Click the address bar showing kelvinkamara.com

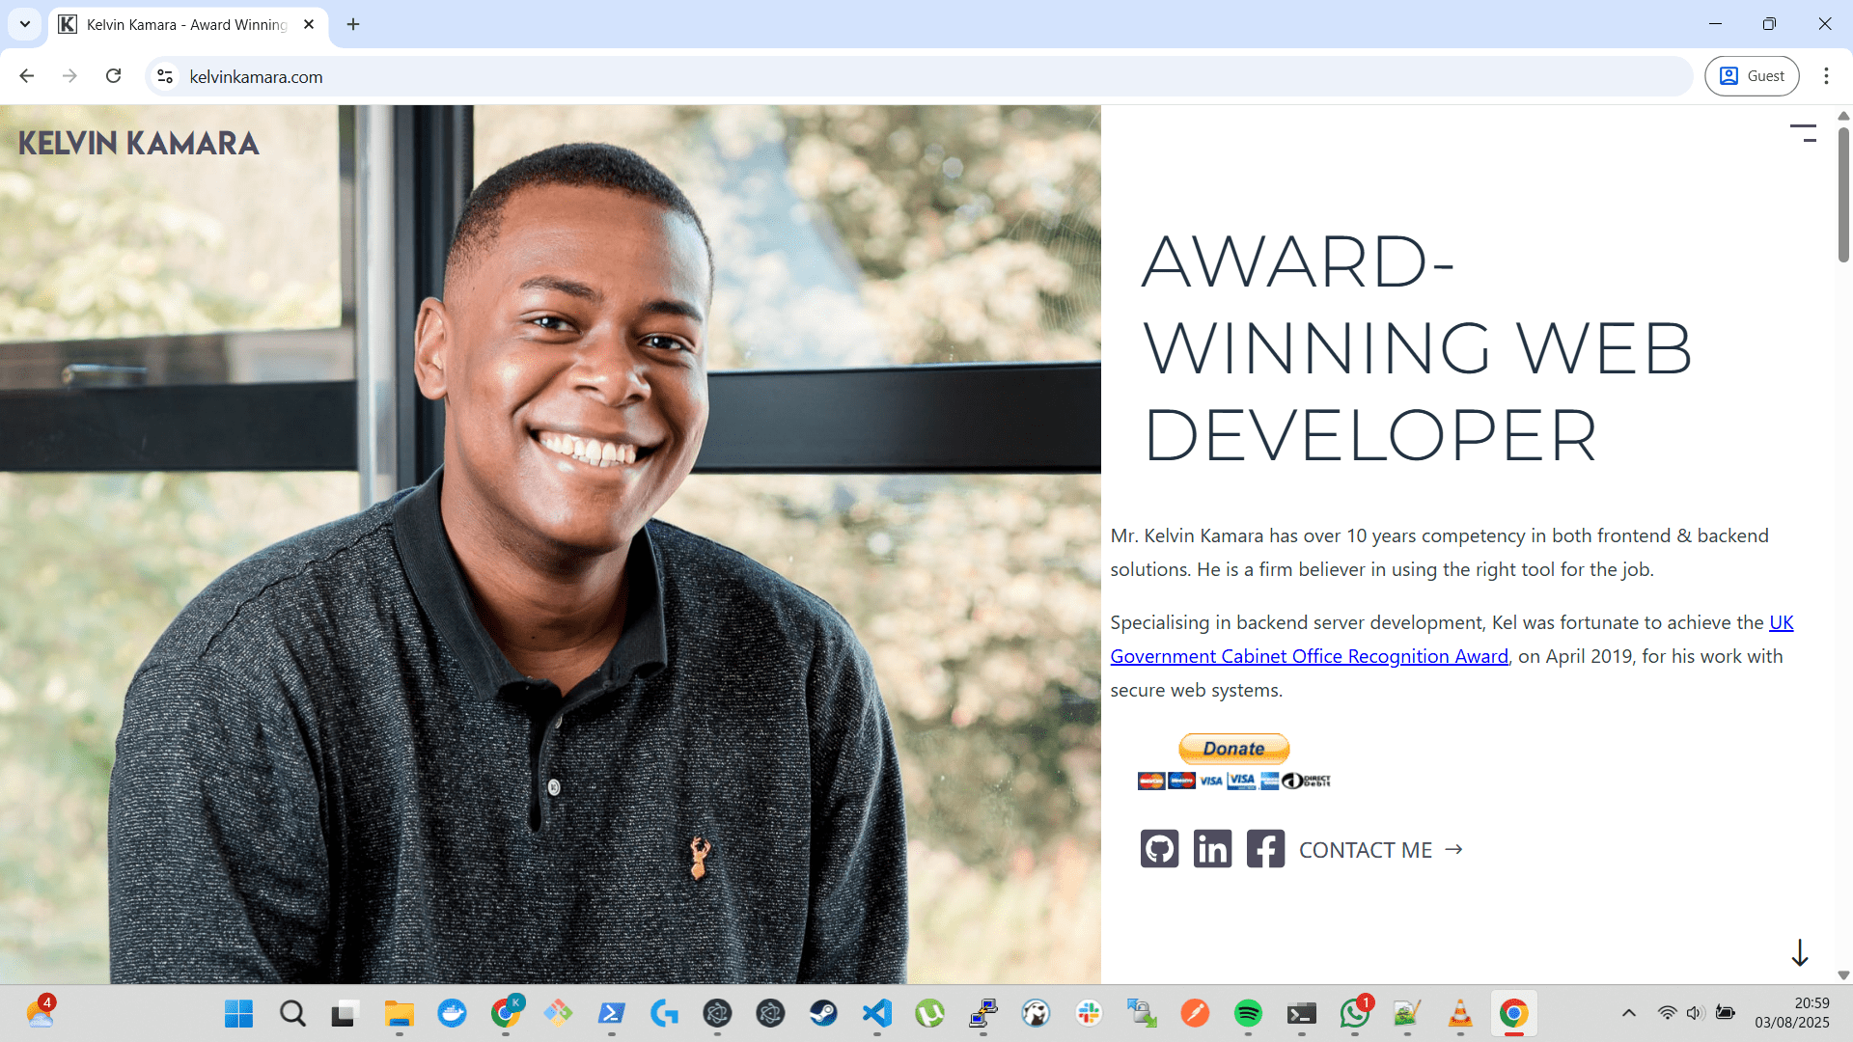[869, 76]
